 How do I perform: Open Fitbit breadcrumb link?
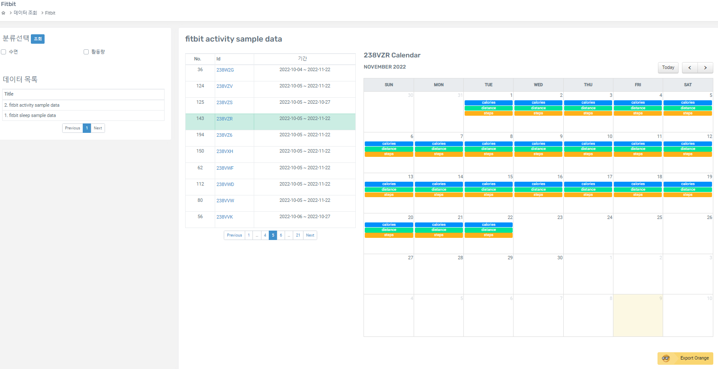pos(50,13)
